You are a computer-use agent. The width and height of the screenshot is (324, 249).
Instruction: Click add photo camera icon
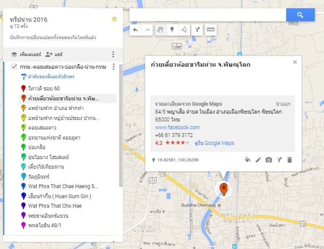click(269, 160)
